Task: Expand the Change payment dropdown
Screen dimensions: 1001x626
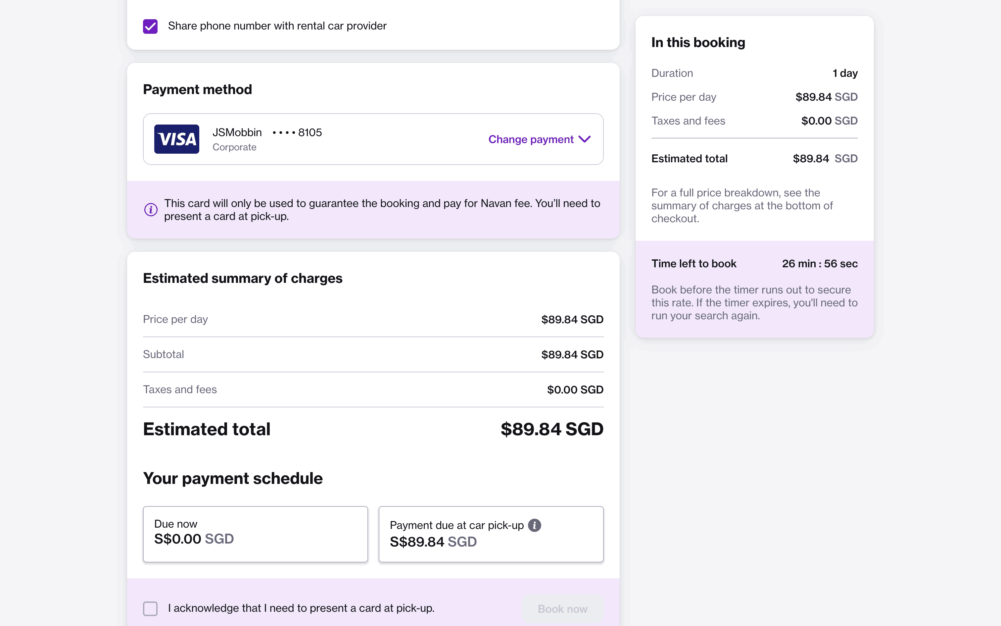Action: [x=531, y=139]
